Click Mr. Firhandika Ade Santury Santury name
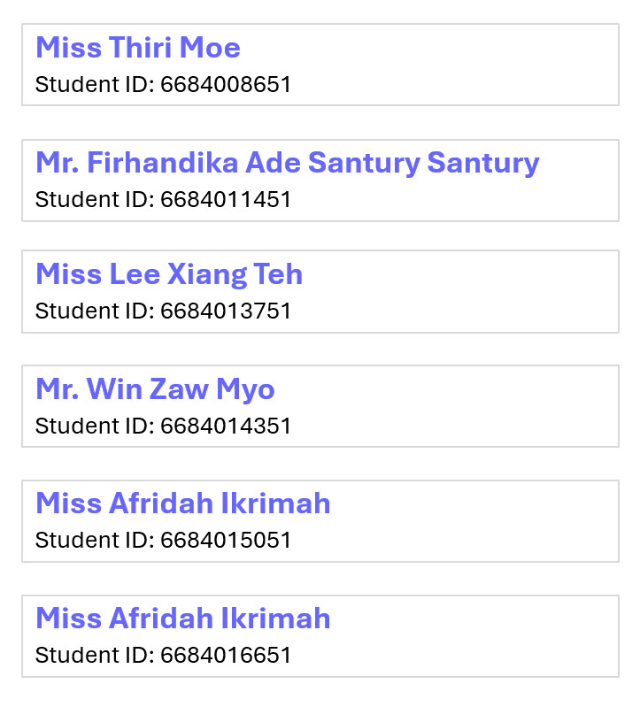Viewport: 640px width, 707px height. coord(287,163)
